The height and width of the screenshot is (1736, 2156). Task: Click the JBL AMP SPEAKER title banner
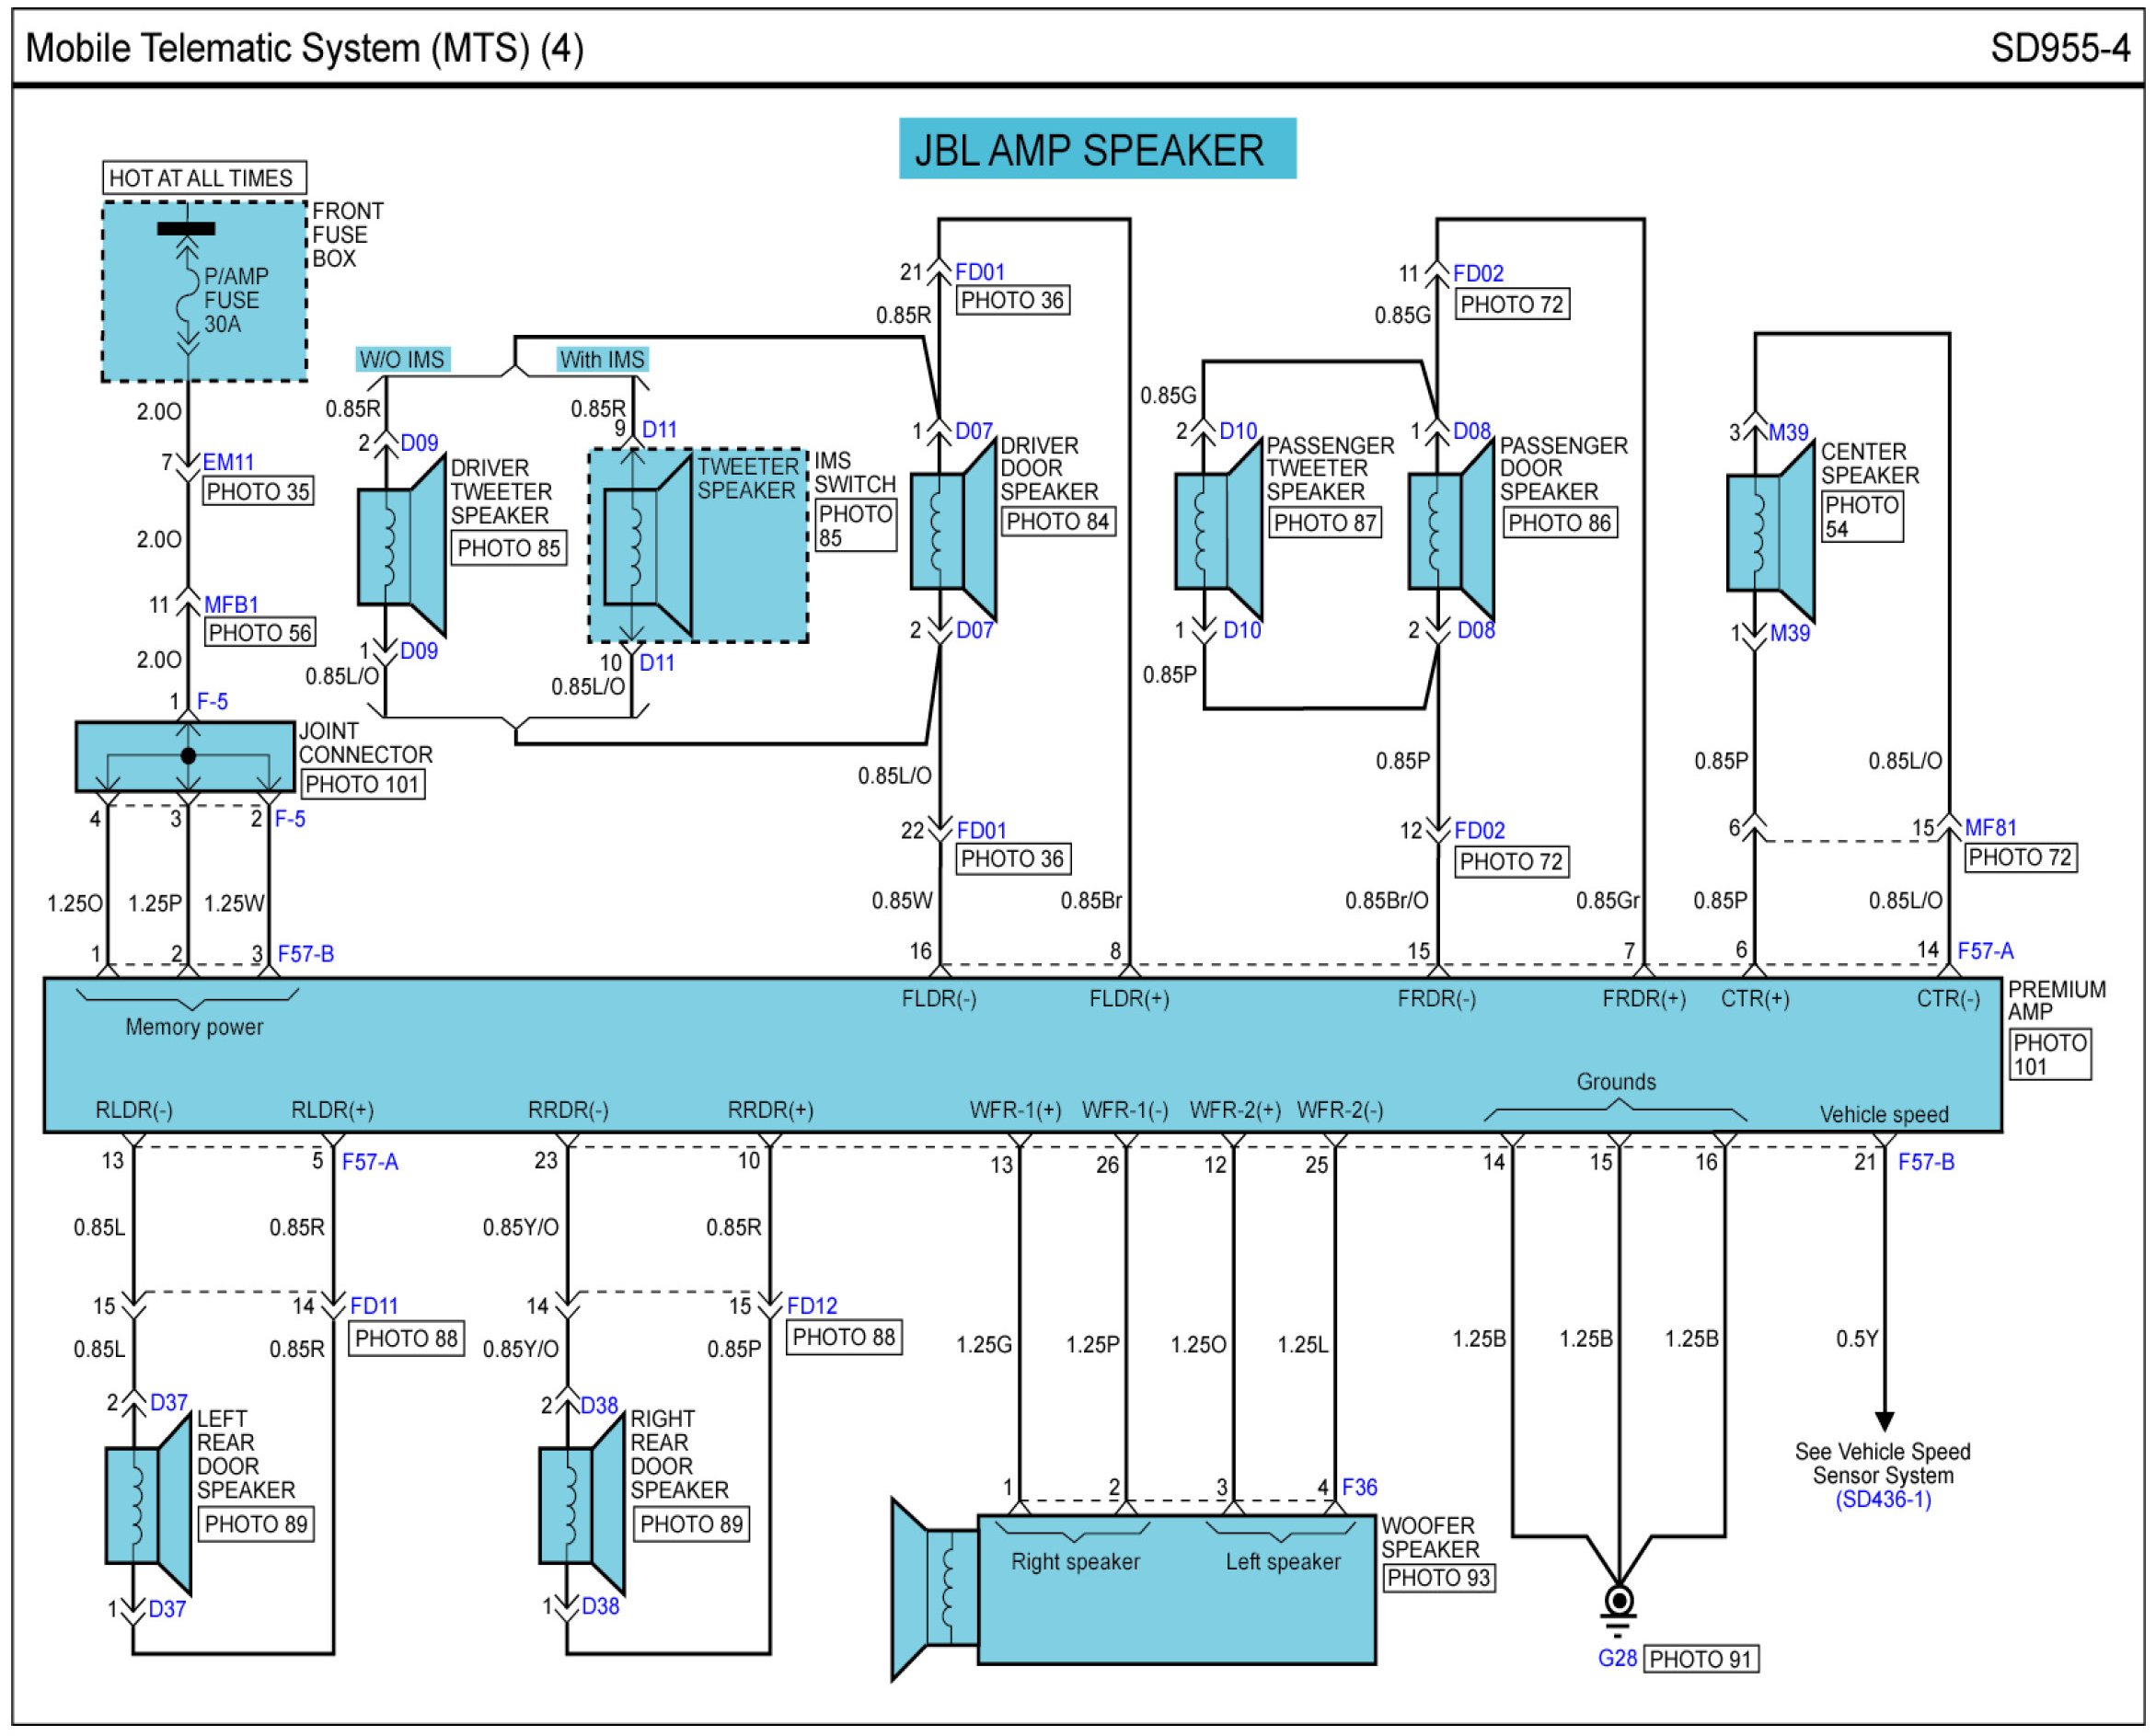tap(1097, 149)
